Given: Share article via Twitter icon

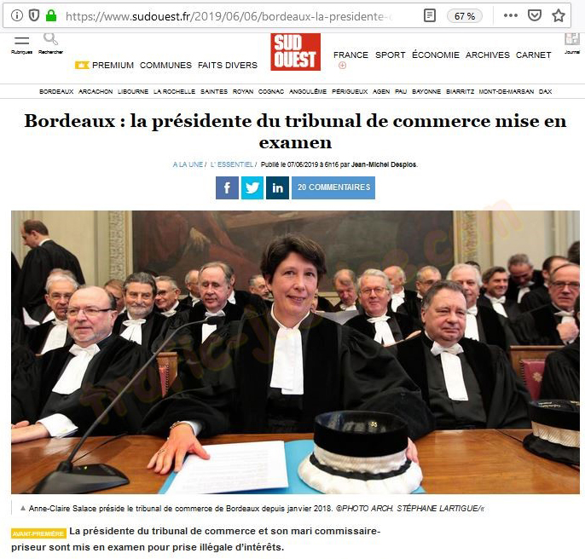Looking at the screenshot, I should point(252,187).
